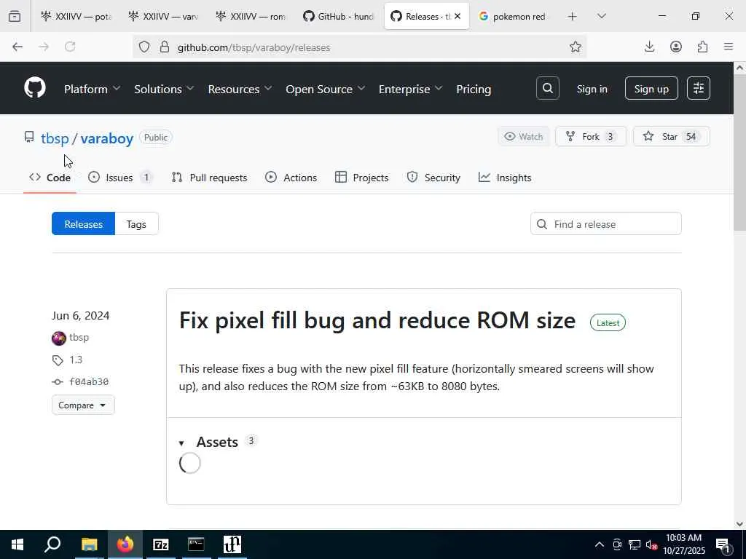Image resolution: width=746 pixels, height=559 pixels.
Task: Open the Insights tab
Action: click(505, 178)
